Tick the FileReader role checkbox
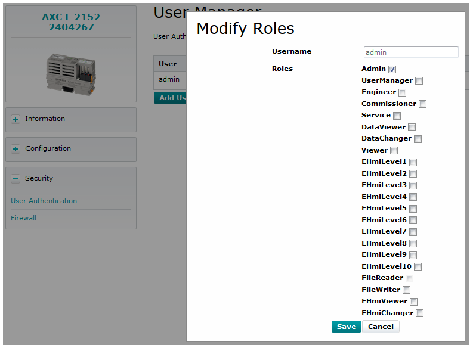Image resolution: width=473 pixels, height=348 pixels. pos(410,278)
